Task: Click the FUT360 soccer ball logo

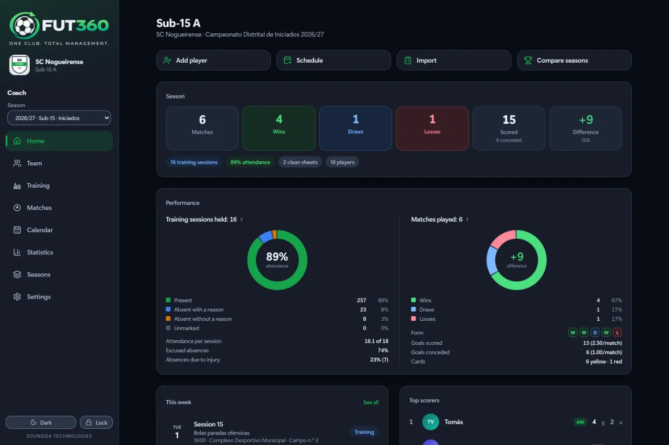Action: pos(25,25)
